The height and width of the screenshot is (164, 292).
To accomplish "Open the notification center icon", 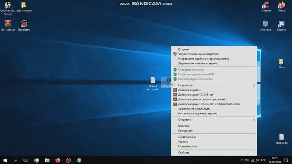I will pos(286,160).
